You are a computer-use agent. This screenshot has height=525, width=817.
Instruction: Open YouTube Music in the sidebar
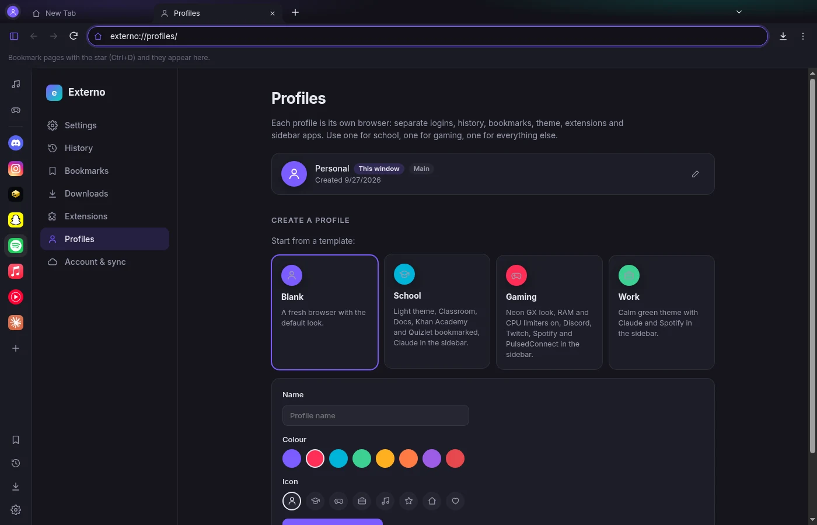[16, 297]
